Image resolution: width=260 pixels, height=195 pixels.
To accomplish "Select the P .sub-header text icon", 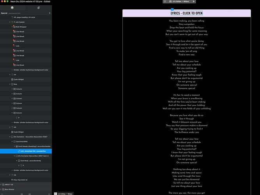I will click(12, 22).
